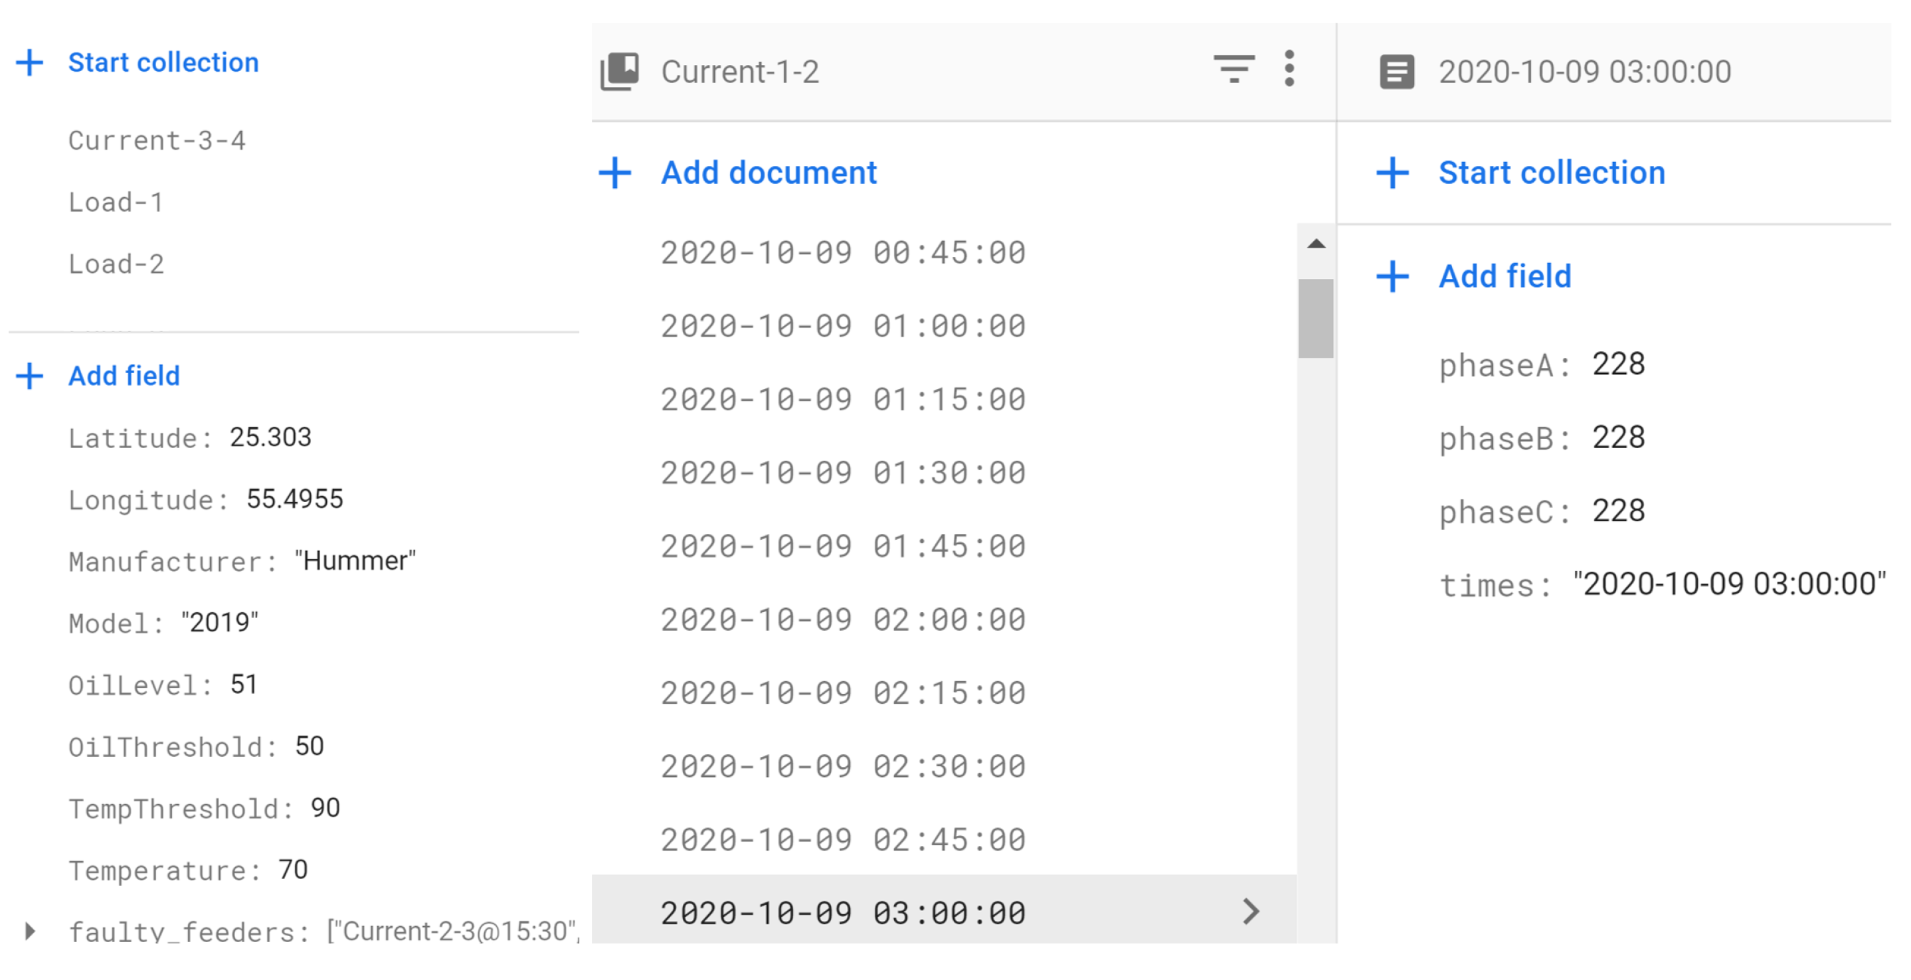Expand the faulty_feeders array field
Image resolution: width=1911 pixels, height=980 pixels.
point(30,931)
